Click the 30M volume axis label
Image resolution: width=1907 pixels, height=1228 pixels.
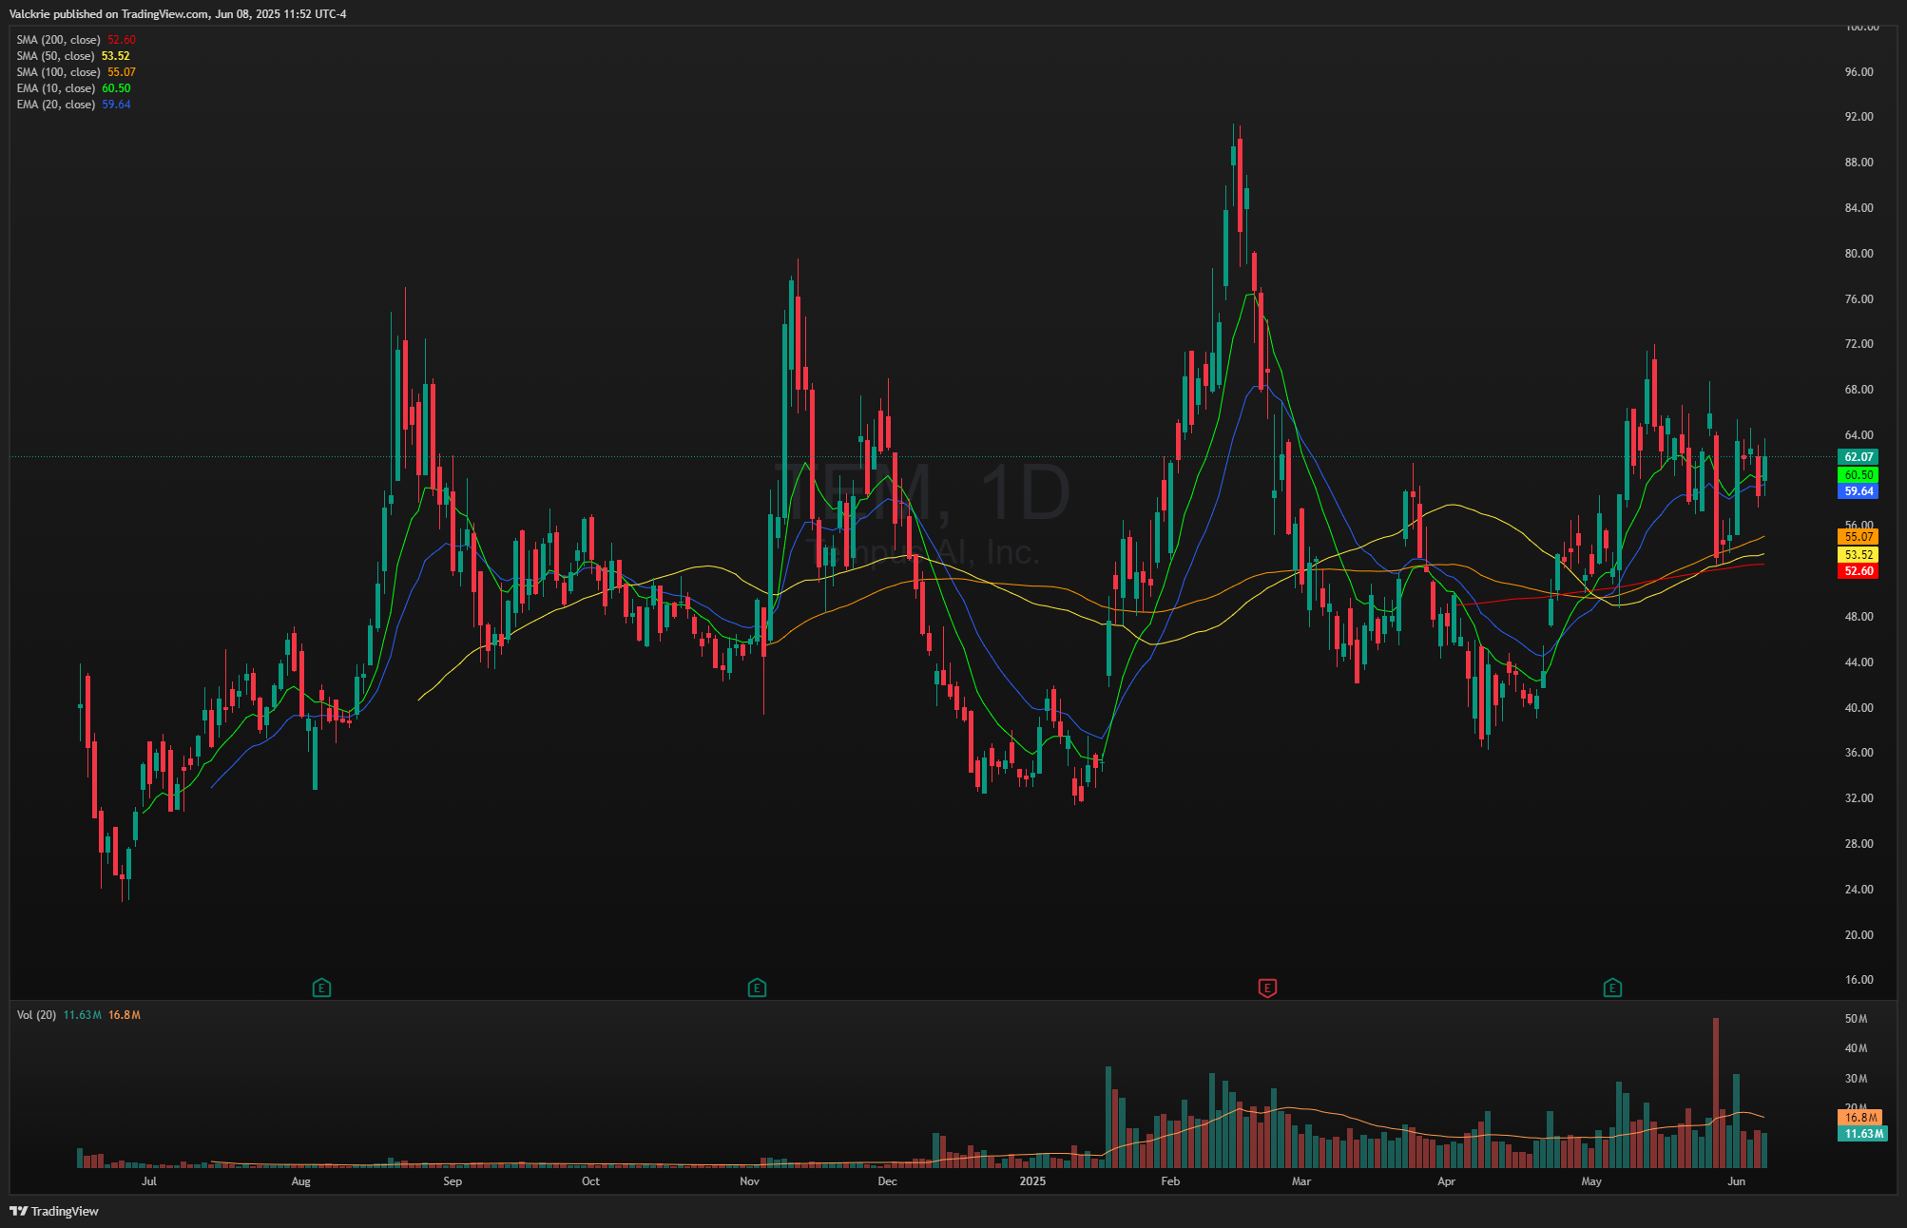click(x=1856, y=1079)
